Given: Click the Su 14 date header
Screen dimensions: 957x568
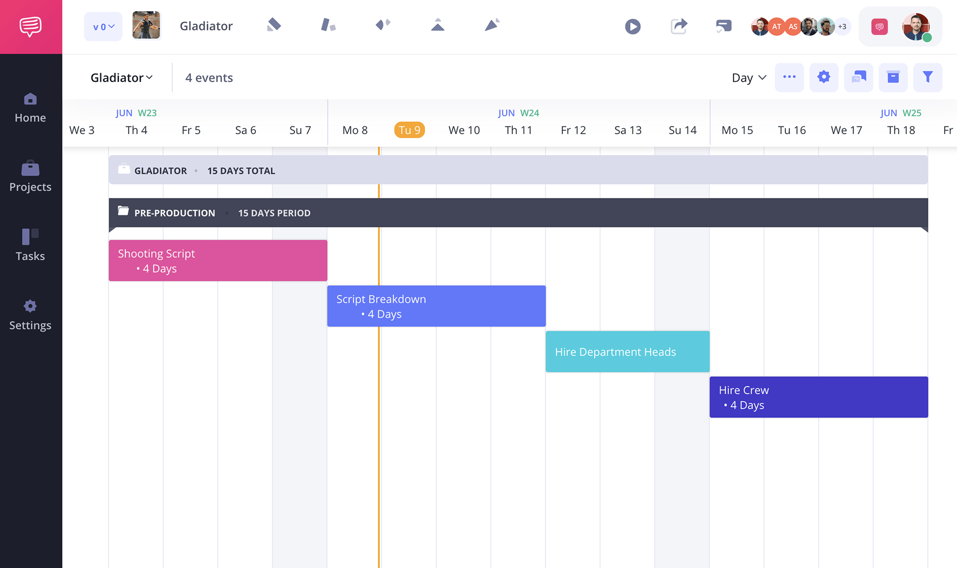Looking at the screenshot, I should pyautogui.click(x=682, y=130).
